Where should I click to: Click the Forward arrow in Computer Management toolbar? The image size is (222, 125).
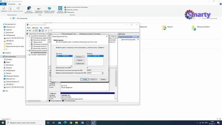point(30,31)
